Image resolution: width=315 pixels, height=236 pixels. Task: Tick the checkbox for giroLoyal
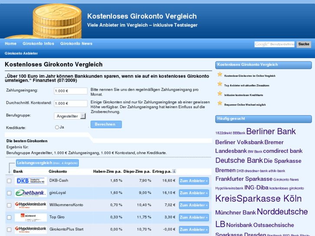[9, 193]
